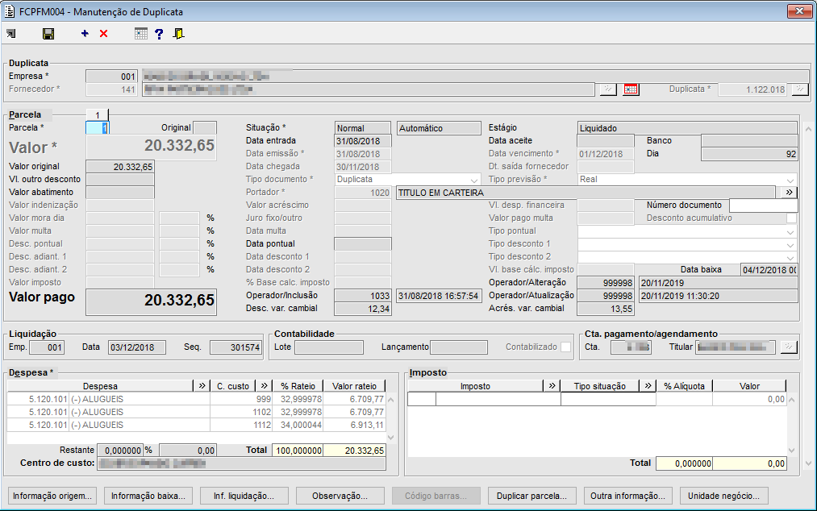Open the Tipo documento dropdown
Viewport: 817px width, 511px height.
(473, 180)
